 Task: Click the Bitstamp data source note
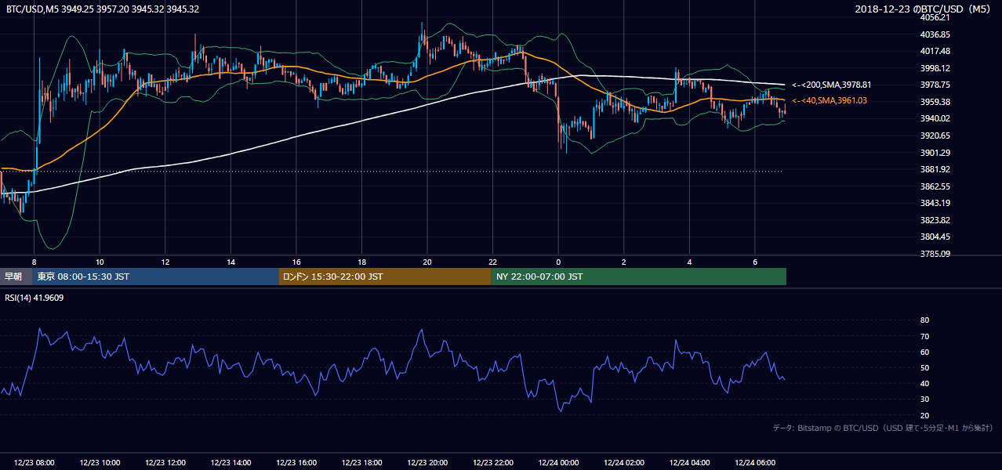(x=883, y=428)
